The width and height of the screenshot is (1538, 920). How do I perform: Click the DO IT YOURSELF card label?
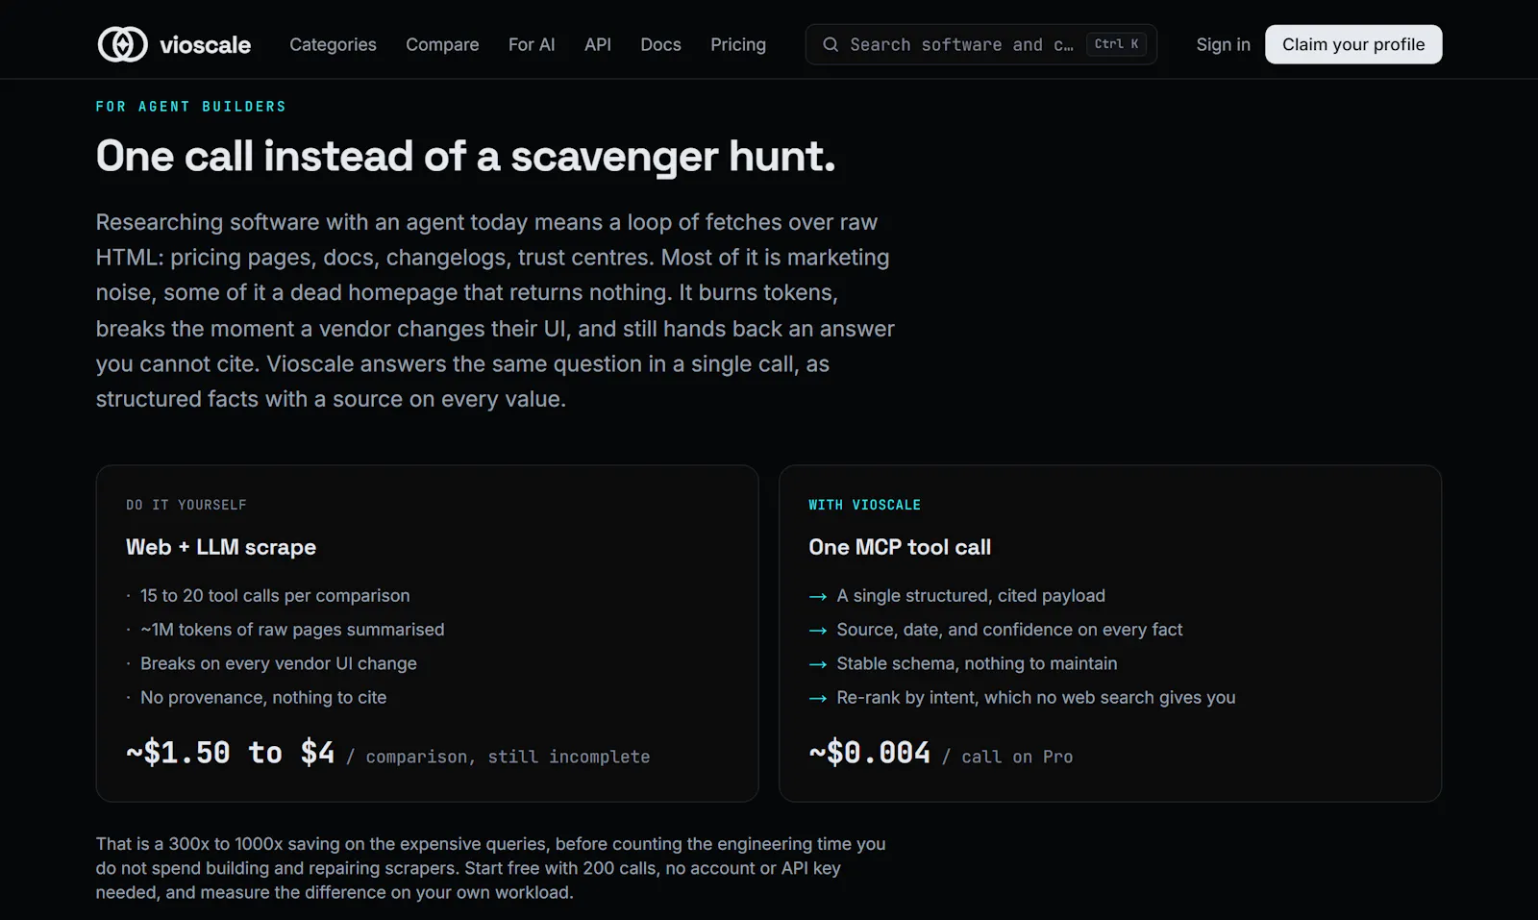[x=186, y=505]
